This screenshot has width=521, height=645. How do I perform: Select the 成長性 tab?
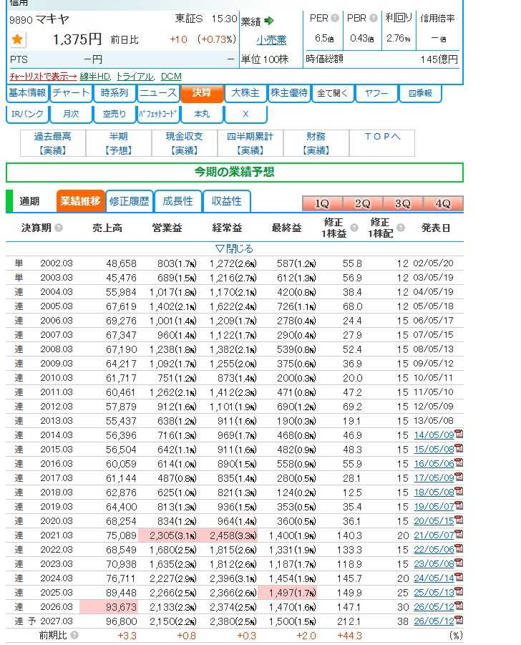tap(177, 201)
